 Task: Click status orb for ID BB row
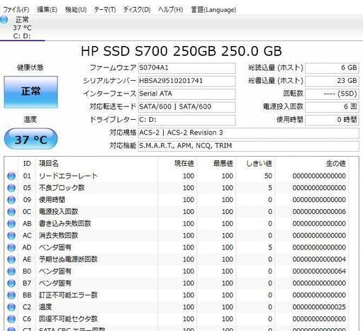click(11, 296)
